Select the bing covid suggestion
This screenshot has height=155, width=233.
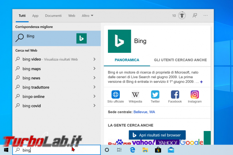click(57, 105)
